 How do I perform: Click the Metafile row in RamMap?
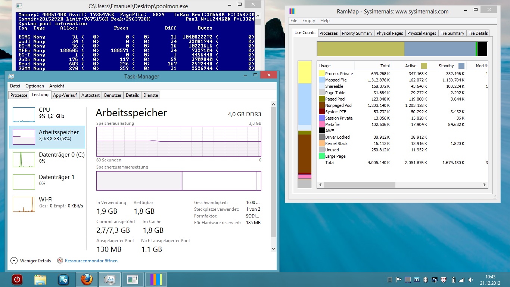tap(403, 124)
